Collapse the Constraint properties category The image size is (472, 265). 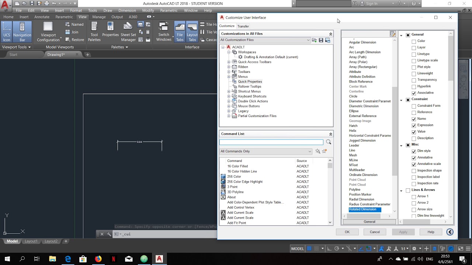point(401,100)
